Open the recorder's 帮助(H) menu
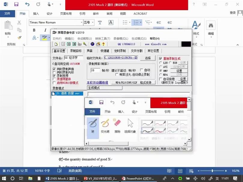Image resolution: width=243 pixels, height=182 pixels. [x=154, y=39]
